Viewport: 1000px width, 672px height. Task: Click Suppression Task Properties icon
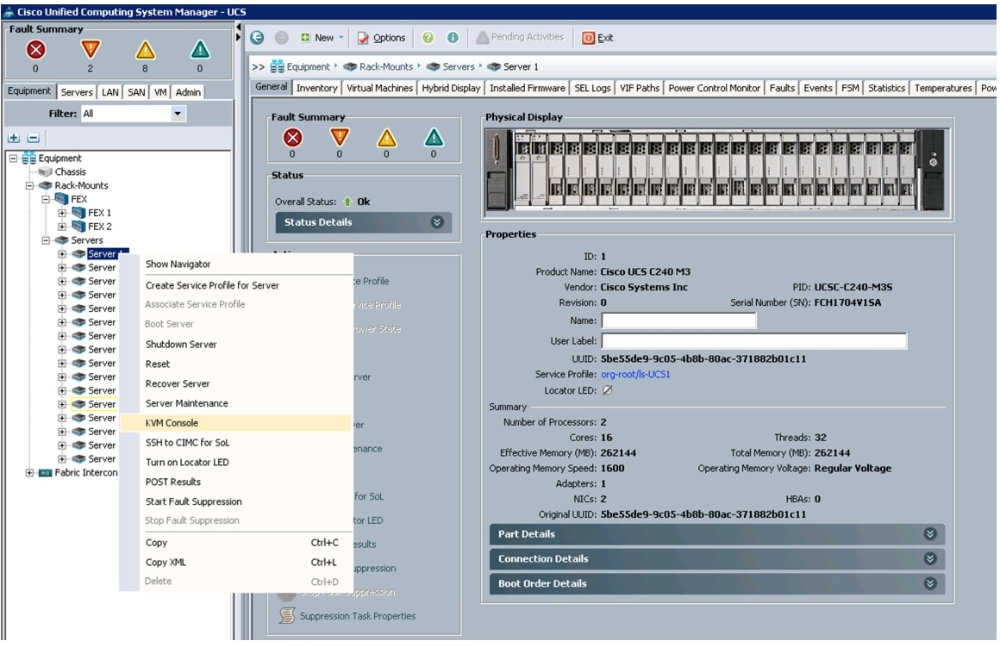[287, 615]
